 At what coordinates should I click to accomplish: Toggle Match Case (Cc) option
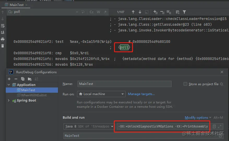click(x=92, y=12)
